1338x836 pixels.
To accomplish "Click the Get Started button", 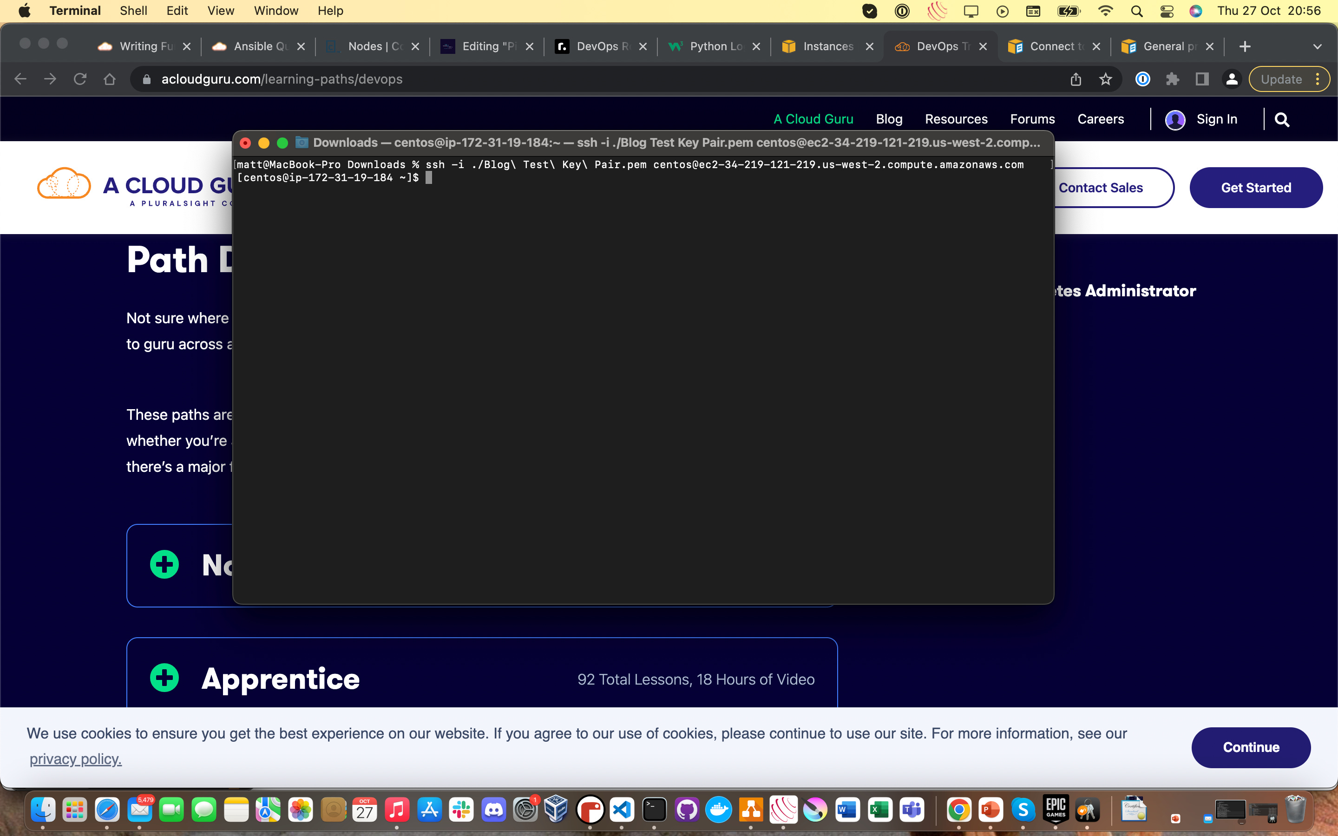I will (1256, 188).
